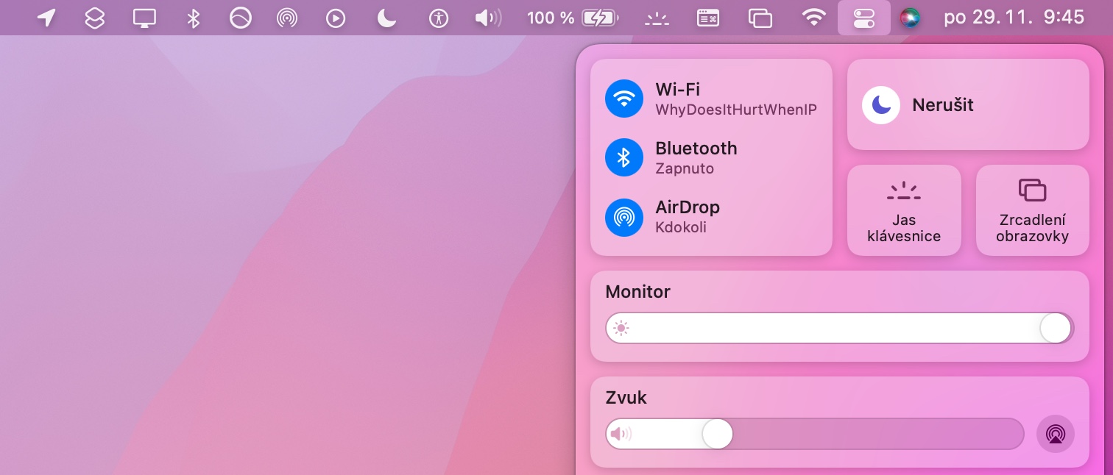Open AirDrop menu bar icon
1113x475 pixels.
pos(287,18)
